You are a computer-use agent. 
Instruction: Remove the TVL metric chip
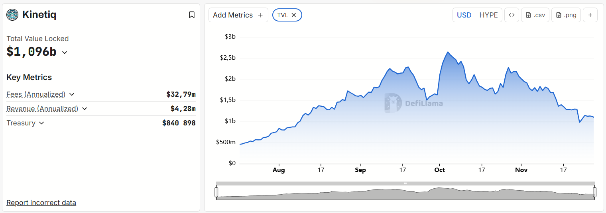(x=294, y=15)
